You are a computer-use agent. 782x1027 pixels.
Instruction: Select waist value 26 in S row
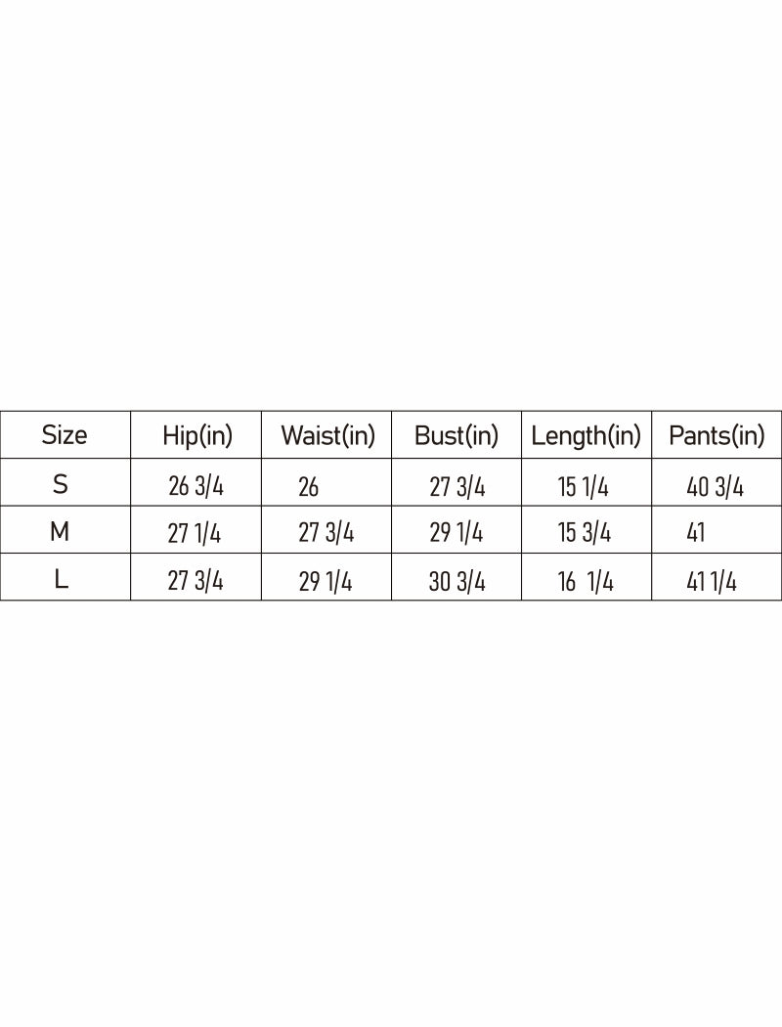click(309, 486)
